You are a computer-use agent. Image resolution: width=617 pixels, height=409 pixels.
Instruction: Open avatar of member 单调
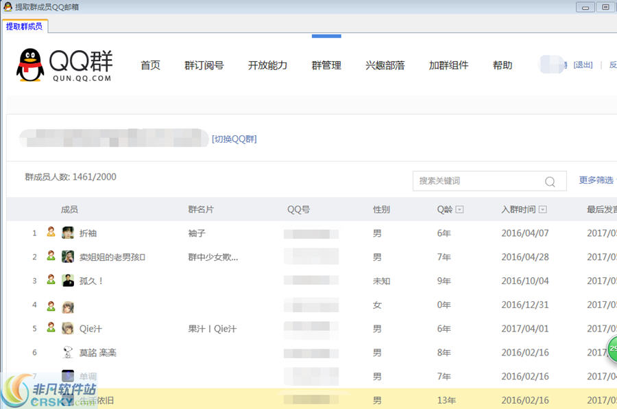[x=68, y=376]
